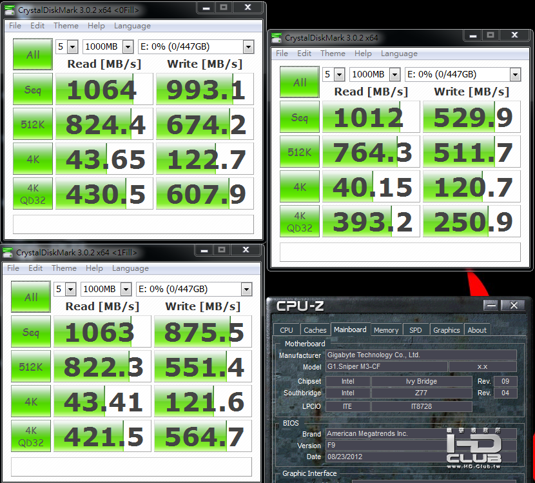The image size is (535, 483).
Task: Select the 1064 Seq read result
Action: (x=104, y=89)
